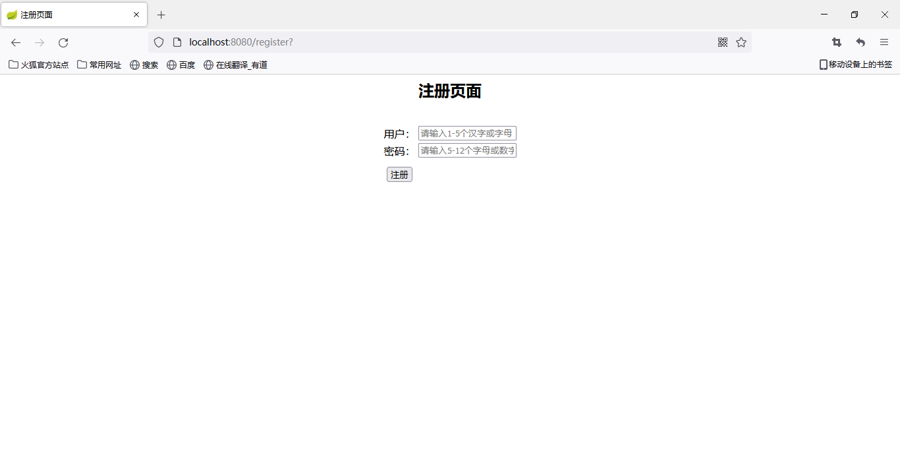Screen dimensions: 900x476
Task: Open the screenshot crop tool
Action: tap(837, 42)
